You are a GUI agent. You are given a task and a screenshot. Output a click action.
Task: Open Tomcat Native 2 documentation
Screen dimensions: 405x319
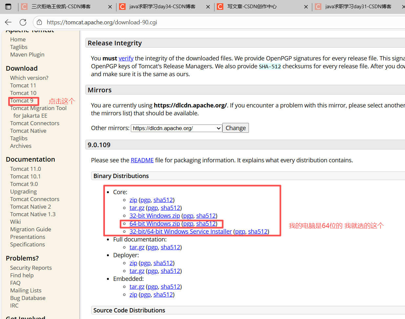pos(30,207)
